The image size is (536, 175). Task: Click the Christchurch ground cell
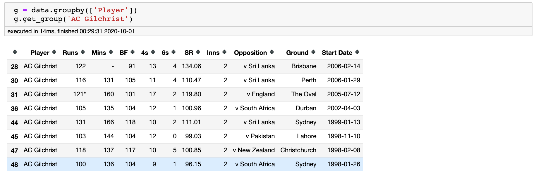click(298, 150)
